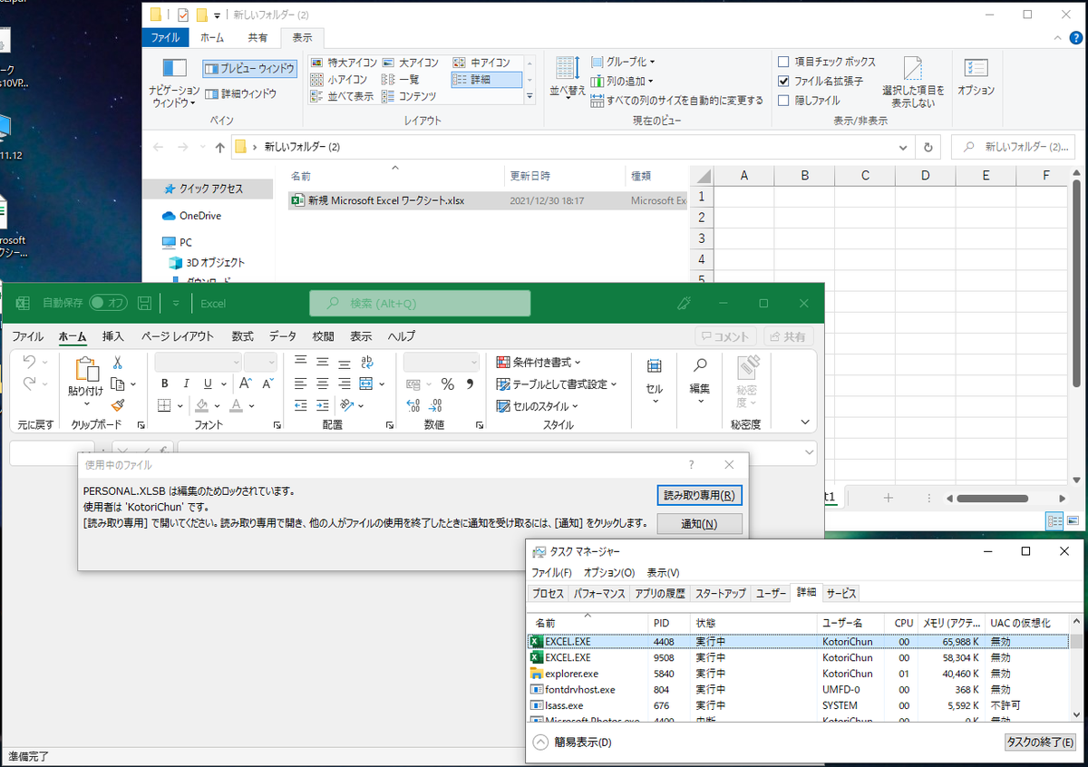The width and height of the screenshot is (1088, 767).
Task: Click the wrap text icon
Action: pyautogui.click(x=366, y=362)
